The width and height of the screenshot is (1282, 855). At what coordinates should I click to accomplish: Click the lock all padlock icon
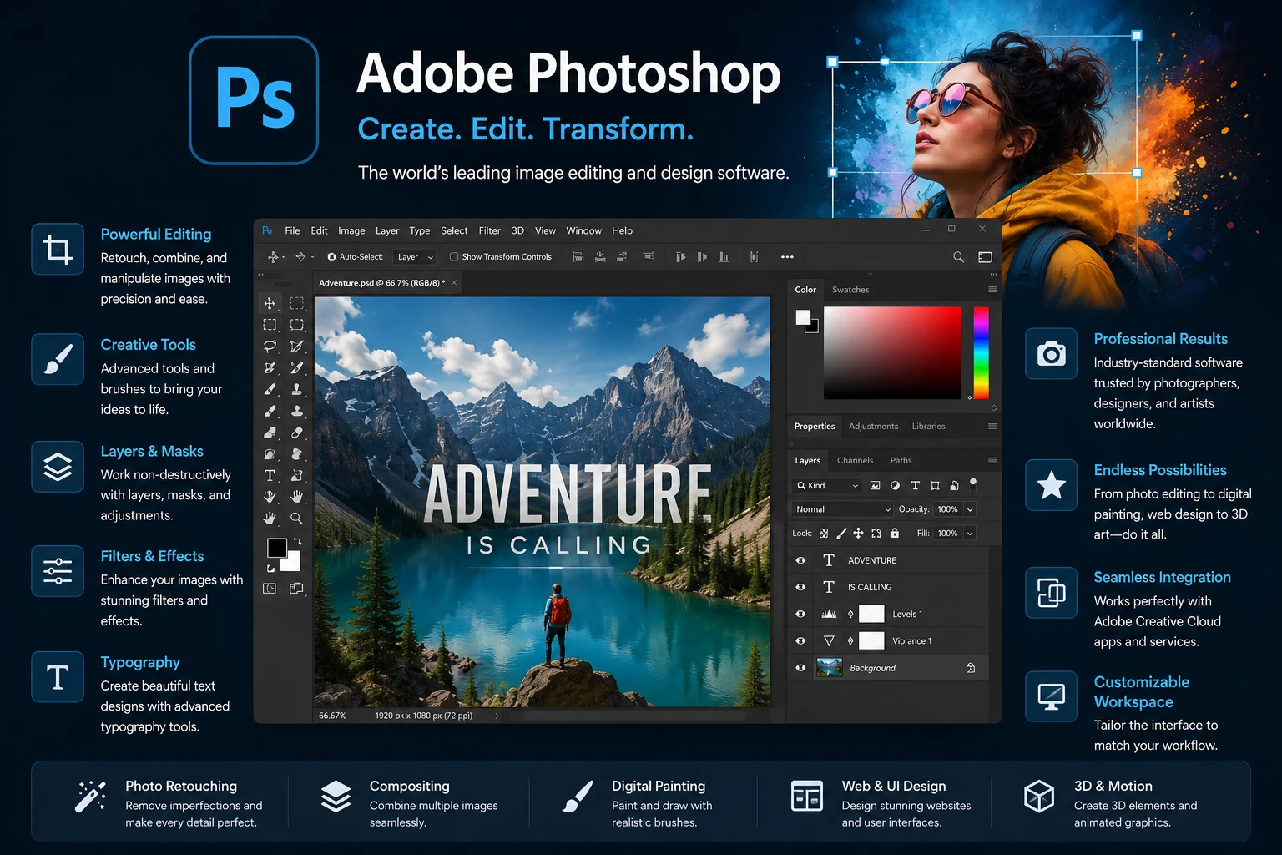pos(894,533)
